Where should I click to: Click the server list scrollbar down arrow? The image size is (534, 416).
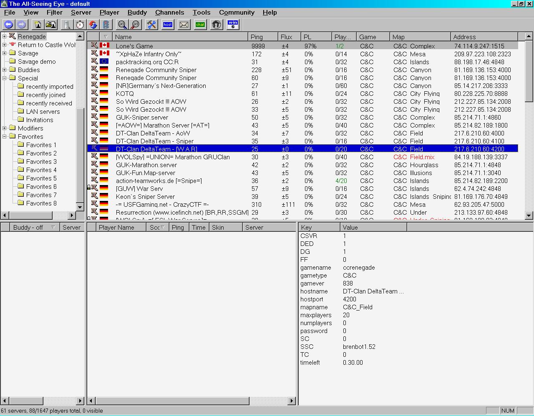point(529,216)
